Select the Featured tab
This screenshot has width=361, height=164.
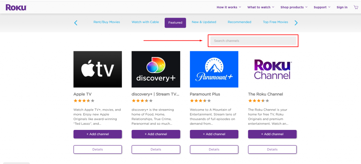[175, 23]
